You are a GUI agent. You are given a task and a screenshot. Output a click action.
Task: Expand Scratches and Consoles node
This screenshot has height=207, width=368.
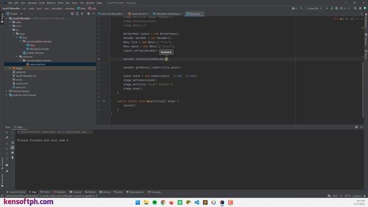point(6,95)
